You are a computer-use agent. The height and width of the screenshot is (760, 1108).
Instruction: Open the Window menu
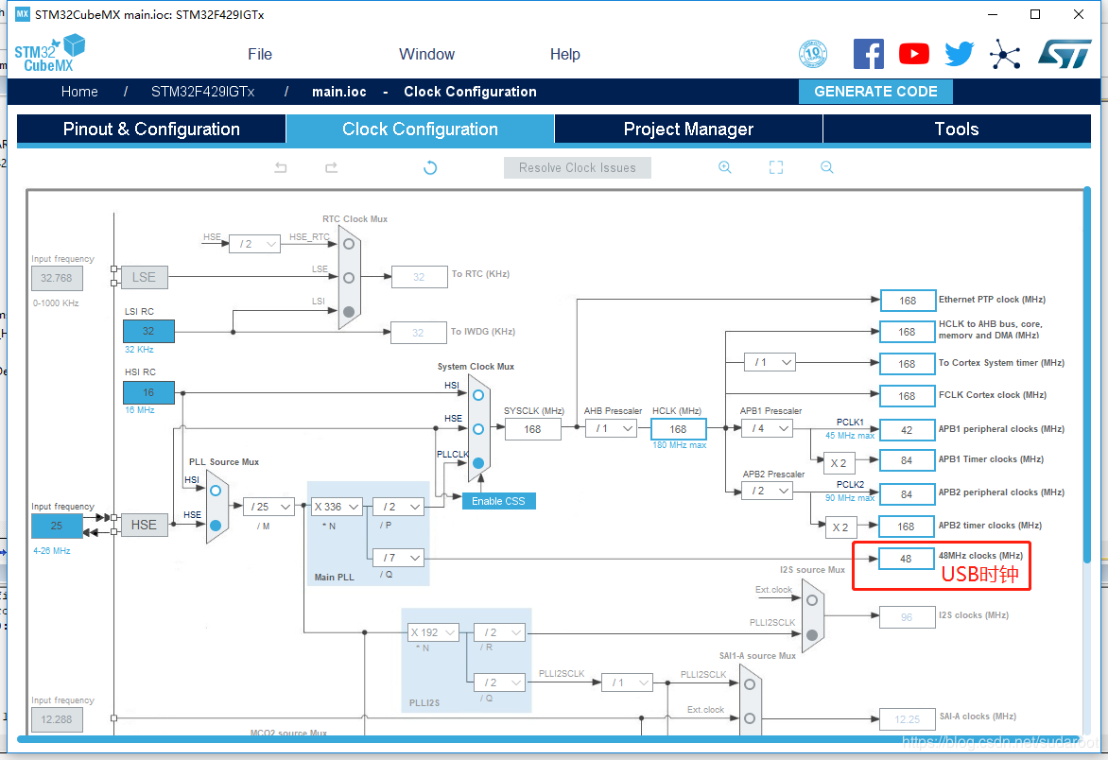coord(426,55)
